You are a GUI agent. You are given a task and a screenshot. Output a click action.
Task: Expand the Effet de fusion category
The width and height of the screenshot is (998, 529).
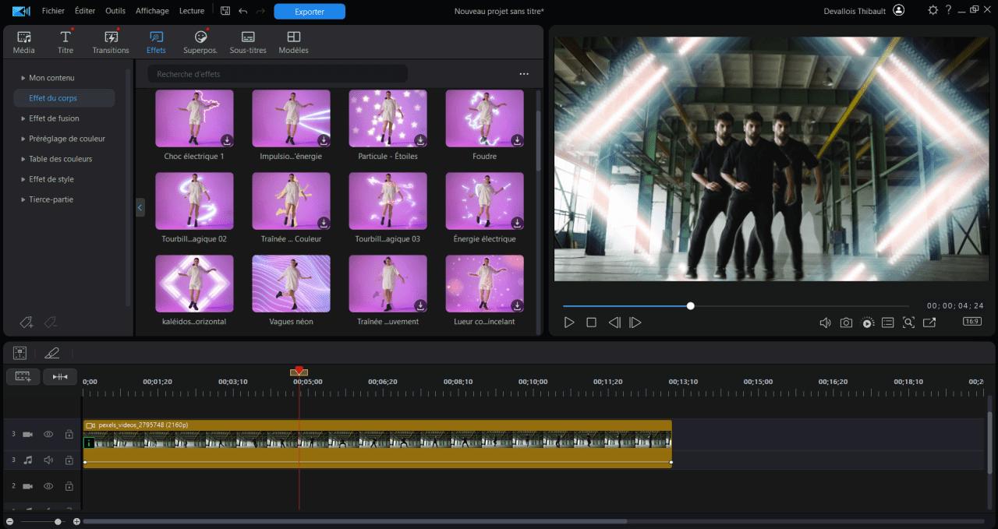pos(55,118)
